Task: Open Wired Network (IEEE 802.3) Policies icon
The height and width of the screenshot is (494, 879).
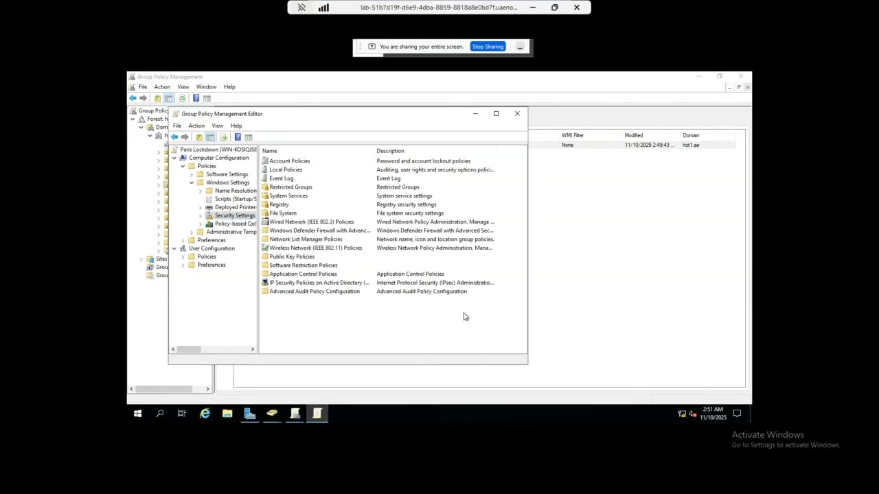Action: click(265, 222)
